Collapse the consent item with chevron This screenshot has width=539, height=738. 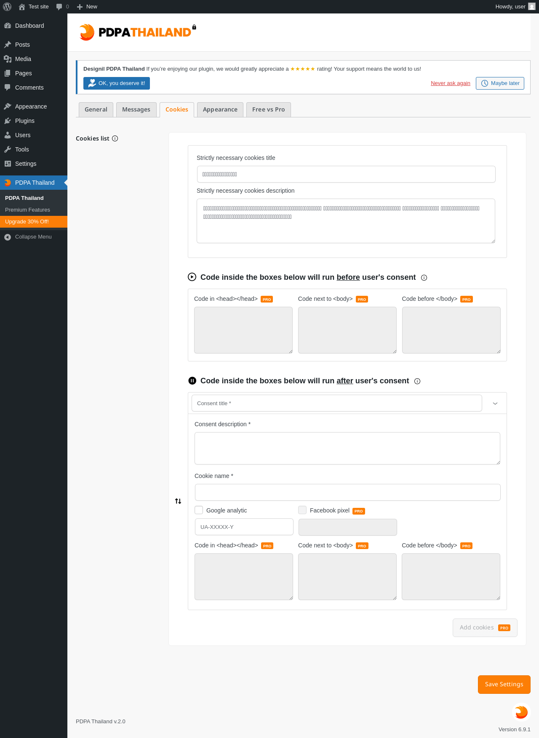pos(495,404)
